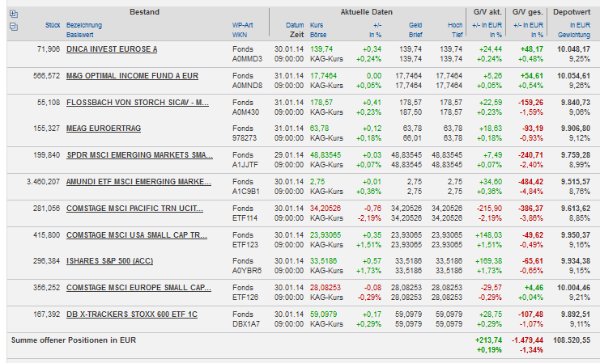Screen dimensions: 600x363
Task: Sort table by Stück column header
Action: [x=53, y=26]
